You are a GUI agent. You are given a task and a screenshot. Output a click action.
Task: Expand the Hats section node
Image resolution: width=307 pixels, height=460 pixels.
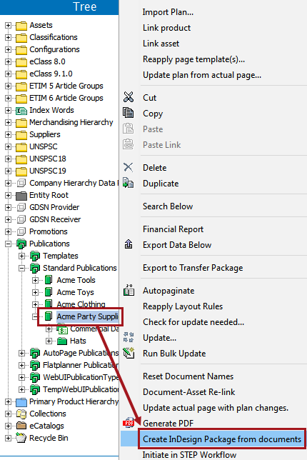(x=49, y=341)
